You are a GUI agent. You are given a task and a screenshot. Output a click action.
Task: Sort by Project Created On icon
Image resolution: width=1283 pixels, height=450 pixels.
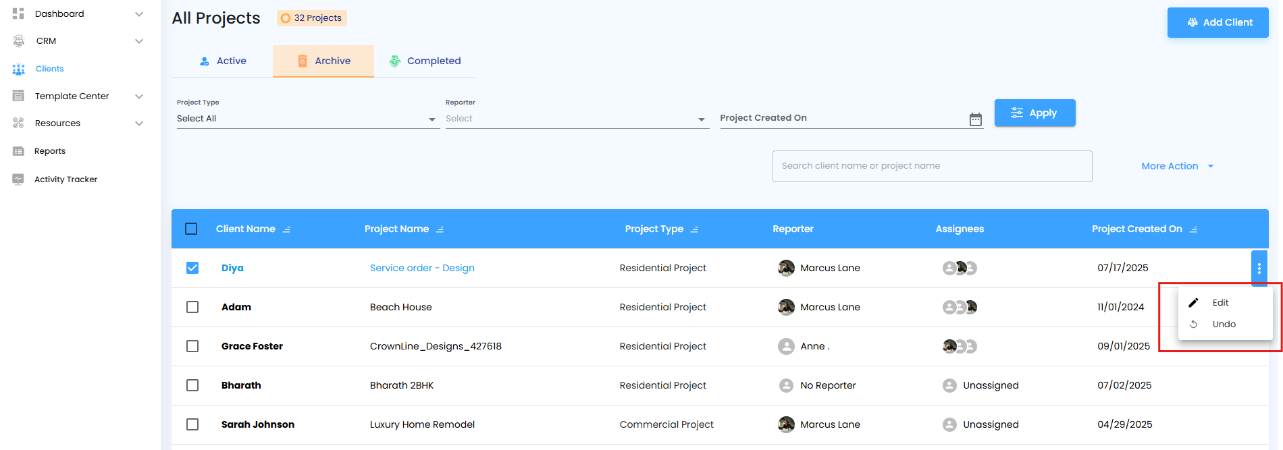pyautogui.click(x=1193, y=229)
